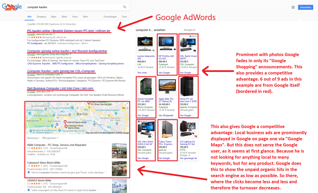318x193 pixels.
Task: Expand dropdown arrow next to www.dell.com
Action: pyautogui.click(x=52, y=92)
